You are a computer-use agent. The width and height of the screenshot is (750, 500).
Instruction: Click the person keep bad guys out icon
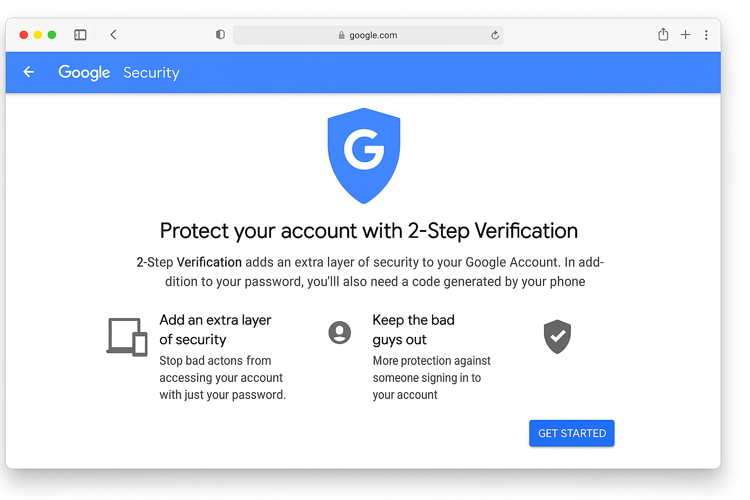[340, 332]
